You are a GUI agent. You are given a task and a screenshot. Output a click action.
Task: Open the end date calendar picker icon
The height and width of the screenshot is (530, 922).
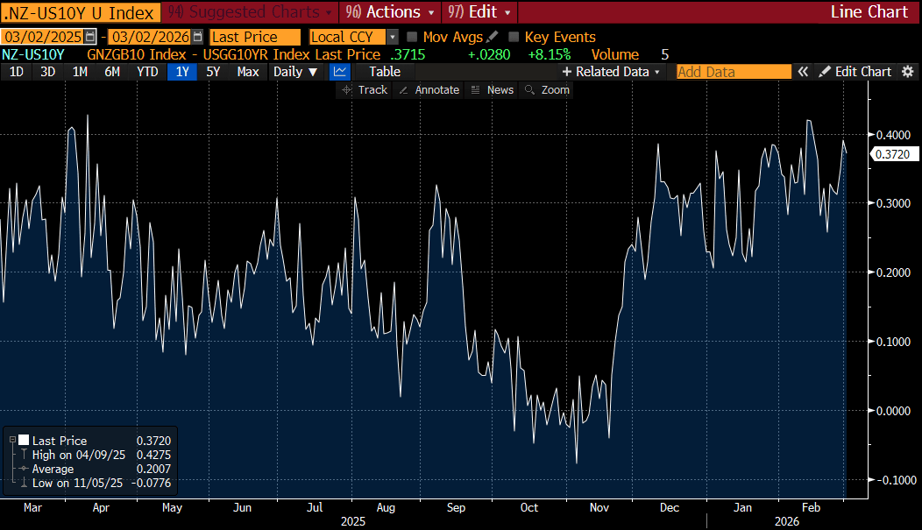point(197,37)
